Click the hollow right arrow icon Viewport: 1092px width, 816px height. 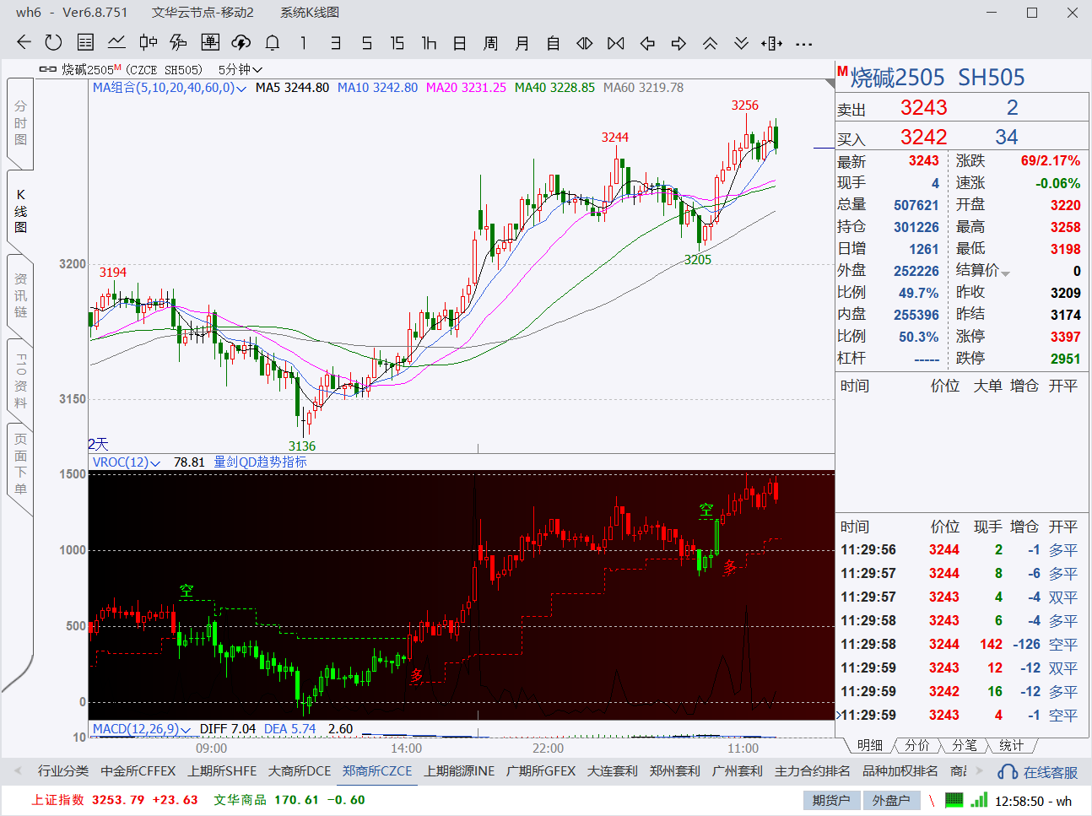678,42
